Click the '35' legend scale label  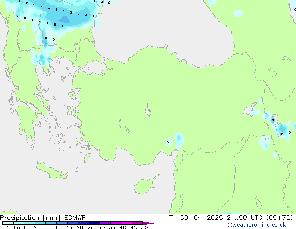[113, 227]
